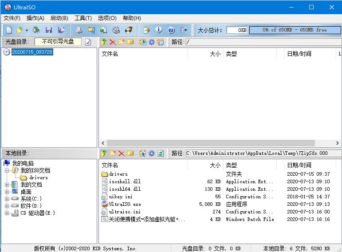Open the 选项(O) menu
This screenshot has width=342, height=252.
[x=107, y=18]
